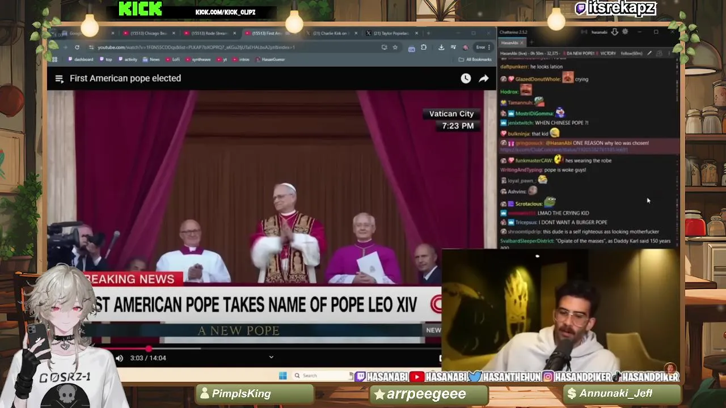Open the link in the highlighted chat message
The image size is (726, 408).
(x=564, y=150)
